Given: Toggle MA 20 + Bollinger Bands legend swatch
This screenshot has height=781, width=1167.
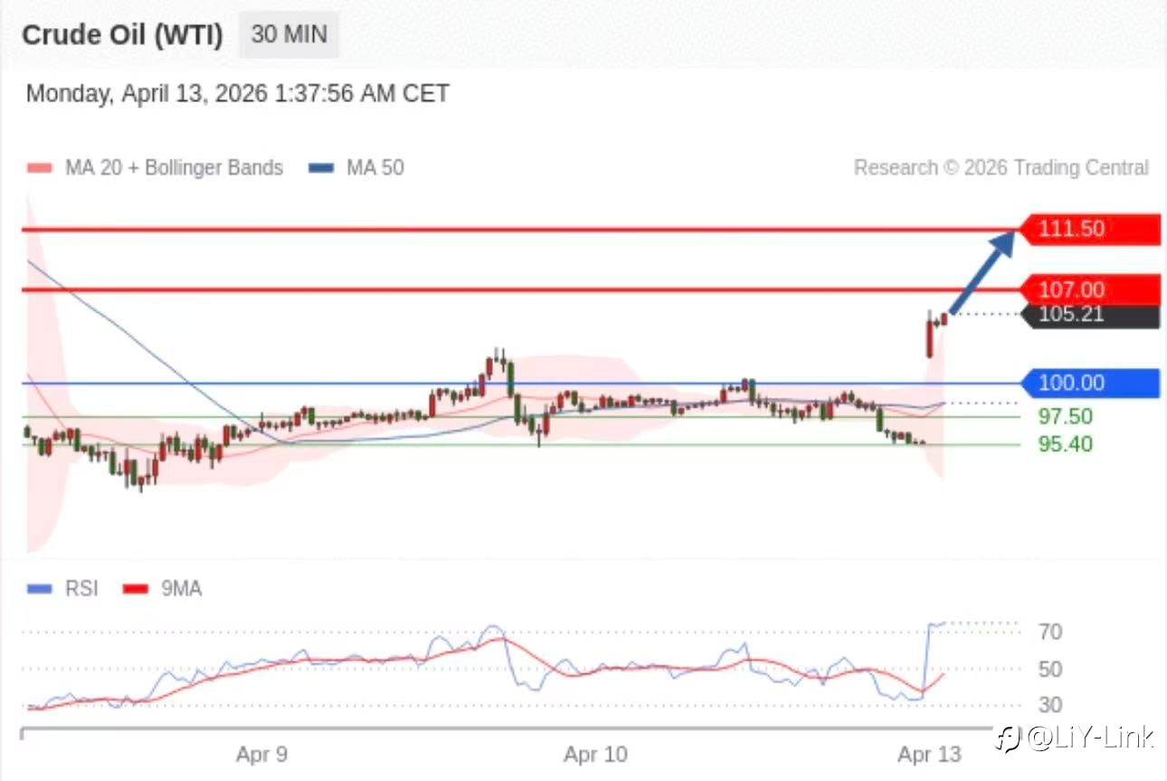Looking at the screenshot, I should [40, 168].
